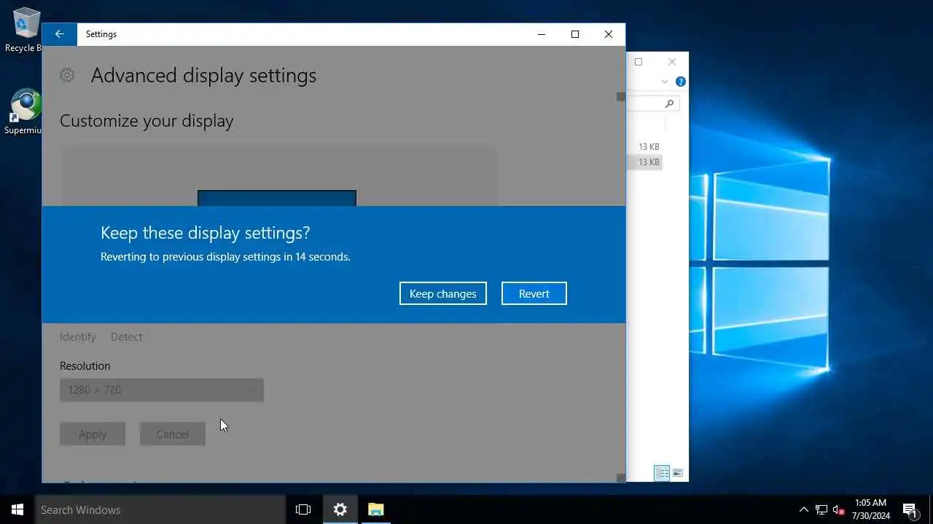Image resolution: width=933 pixels, height=524 pixels.
Task: Minimize the Settings window
Action: [x=542, y=34]
